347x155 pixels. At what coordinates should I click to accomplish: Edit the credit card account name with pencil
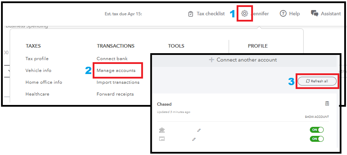[x=194, y=139]
